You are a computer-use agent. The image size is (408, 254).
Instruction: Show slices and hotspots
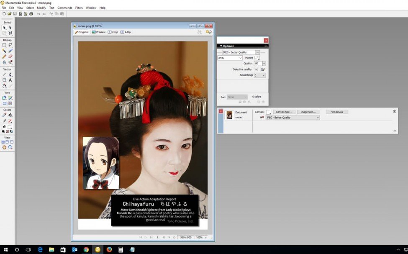click(x=10, y=104)
